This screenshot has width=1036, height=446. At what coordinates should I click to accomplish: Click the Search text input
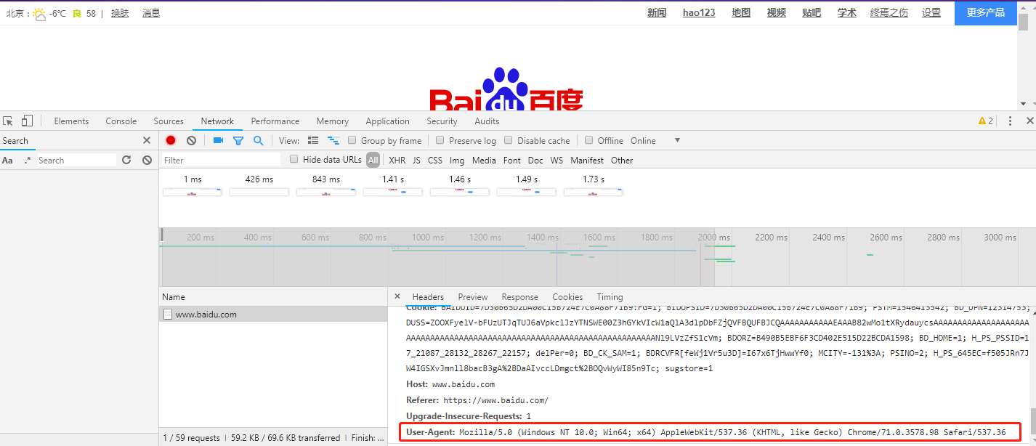(76, 161)
